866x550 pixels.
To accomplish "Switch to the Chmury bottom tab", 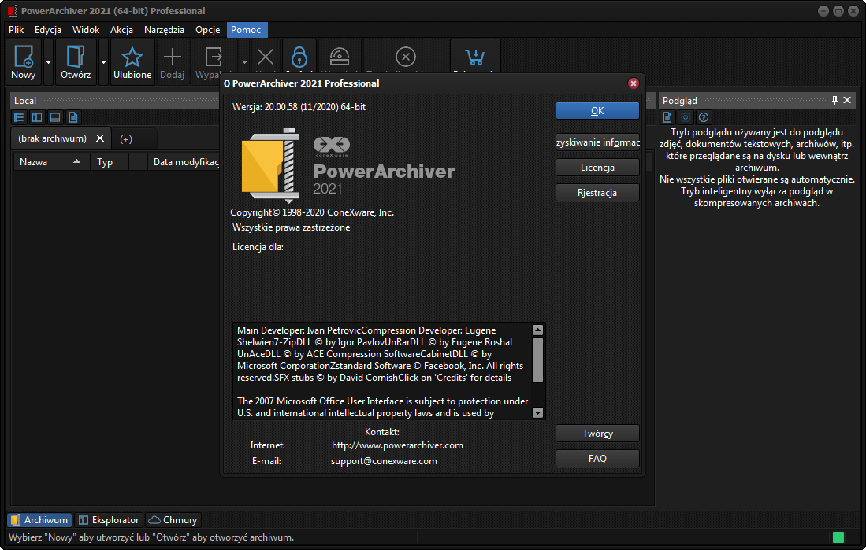I will [x=173, y=519].
